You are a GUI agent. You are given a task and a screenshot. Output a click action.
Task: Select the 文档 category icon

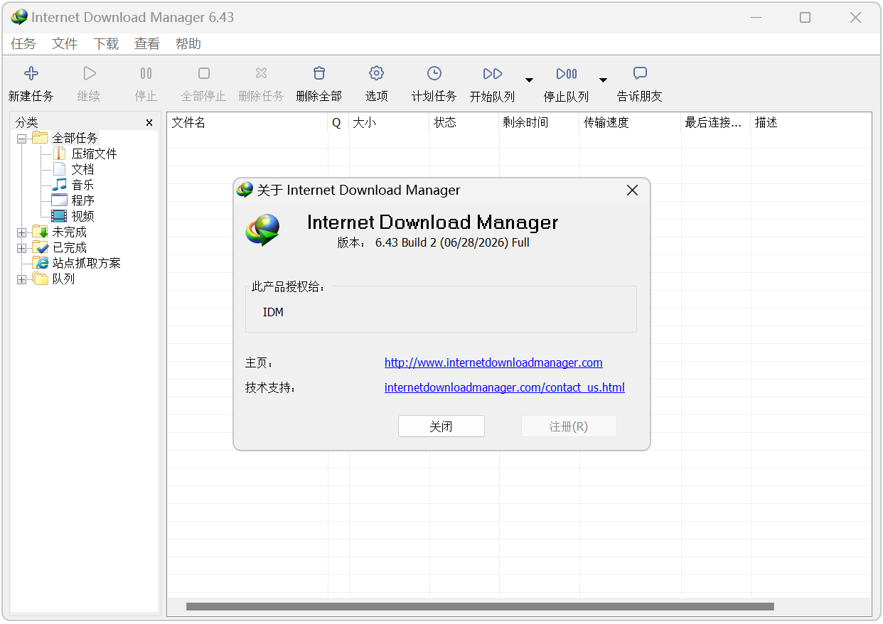point(59,169)
